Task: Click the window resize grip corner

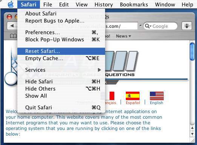Action: tap(192, 140)
